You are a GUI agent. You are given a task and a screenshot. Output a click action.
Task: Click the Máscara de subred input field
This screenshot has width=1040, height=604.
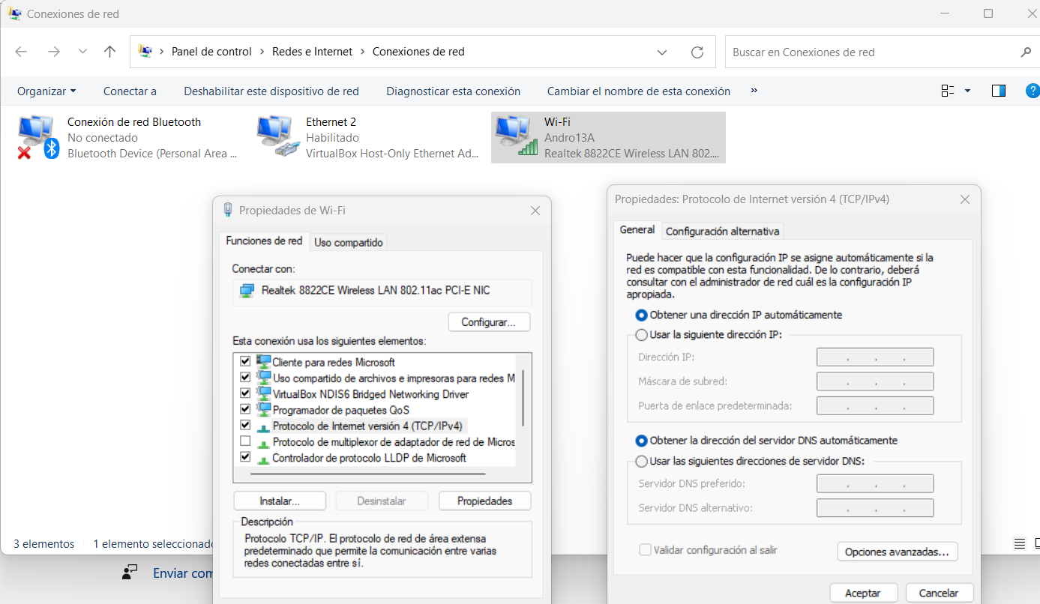pyautogui.click(x=875, y=381)
